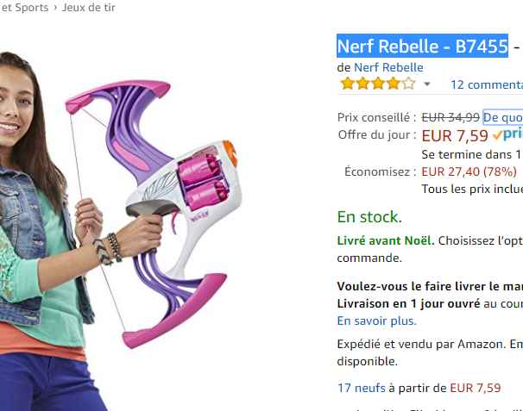Open the 12 commentaires reviews link
Image resolution: width=523 pixels, height=411 pixels.
(x=486, y=84)
